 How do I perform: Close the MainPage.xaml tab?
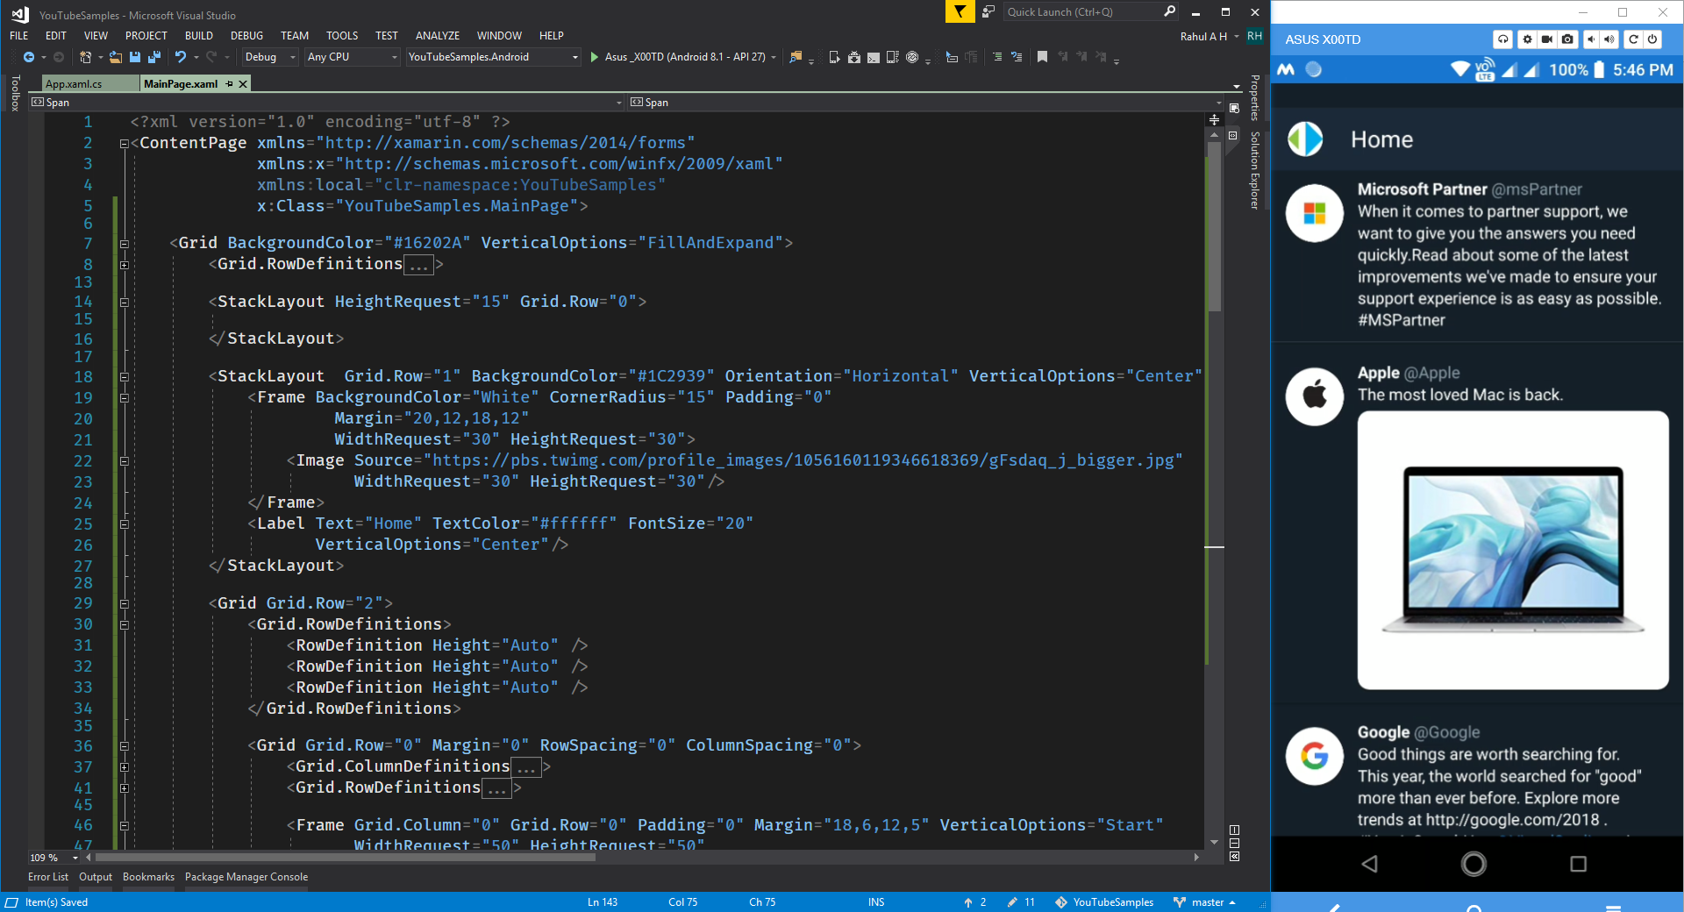point(244,84)
